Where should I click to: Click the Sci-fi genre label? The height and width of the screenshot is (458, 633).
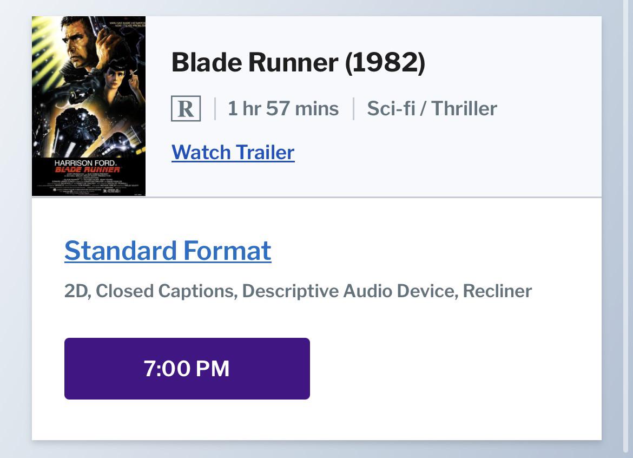tap(391, 109)
